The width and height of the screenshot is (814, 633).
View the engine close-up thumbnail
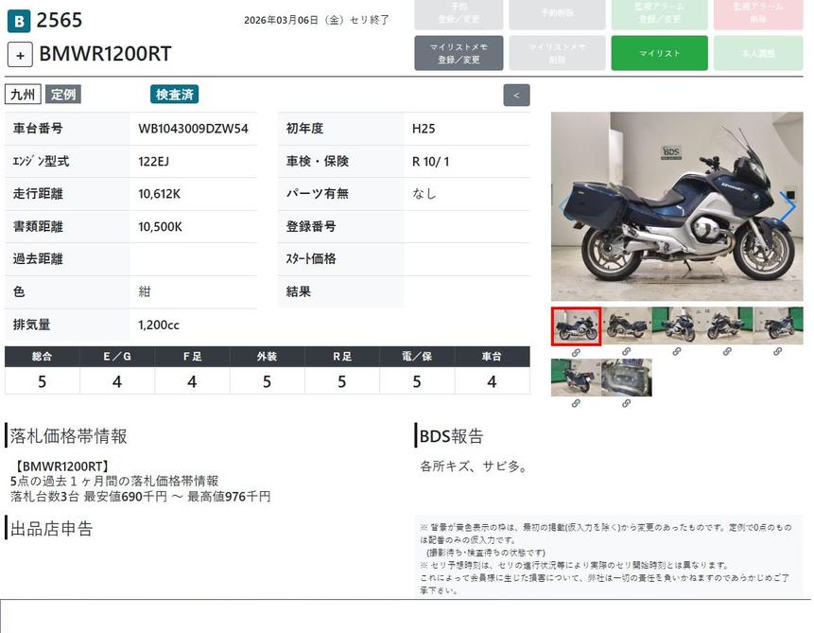pyautogui.click(x=626, y=378)
